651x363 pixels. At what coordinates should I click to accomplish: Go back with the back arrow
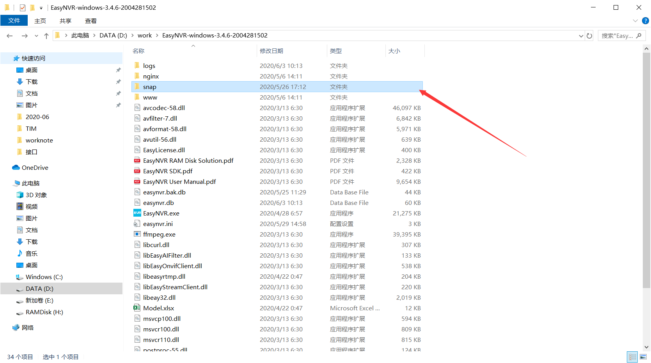[x=10, y=36]
